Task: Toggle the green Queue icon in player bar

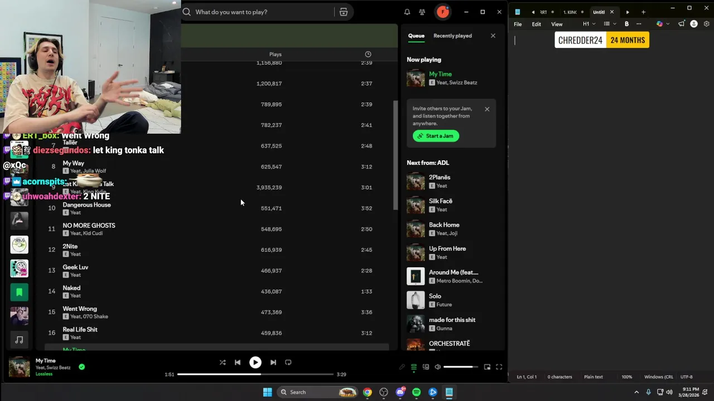Action: (x=414, y=367)
